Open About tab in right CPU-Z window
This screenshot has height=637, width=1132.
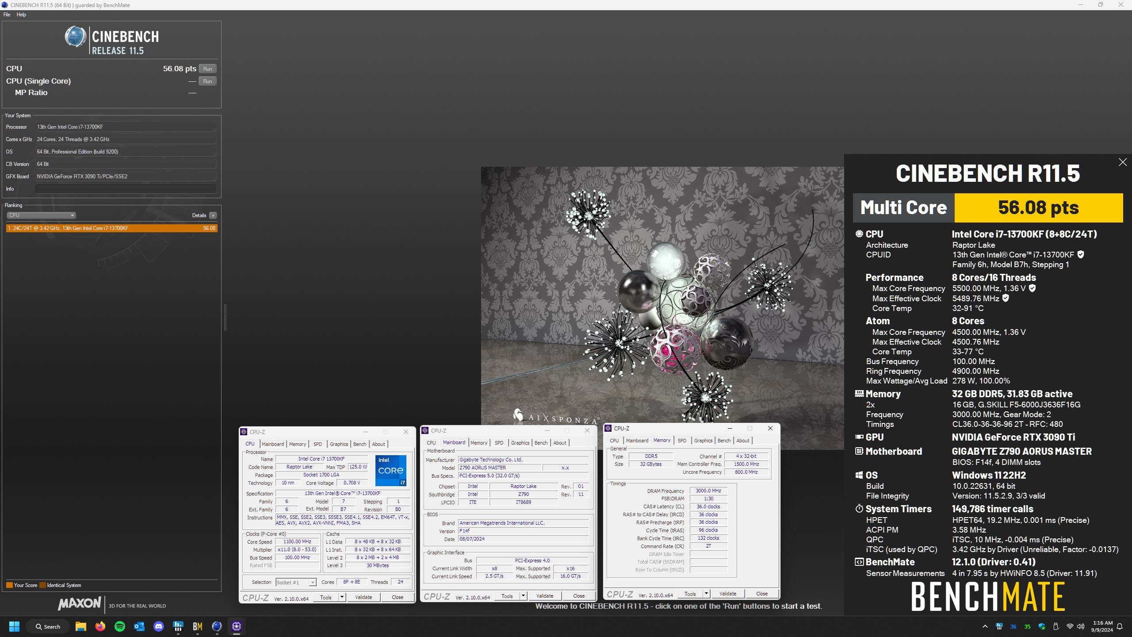click(743, 441)
